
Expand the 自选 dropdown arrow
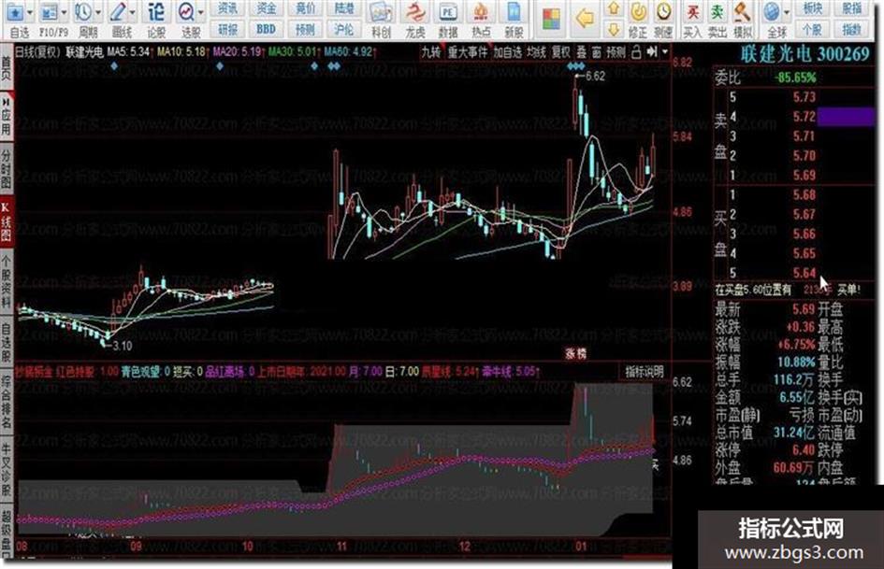click(x=30, y=12)
